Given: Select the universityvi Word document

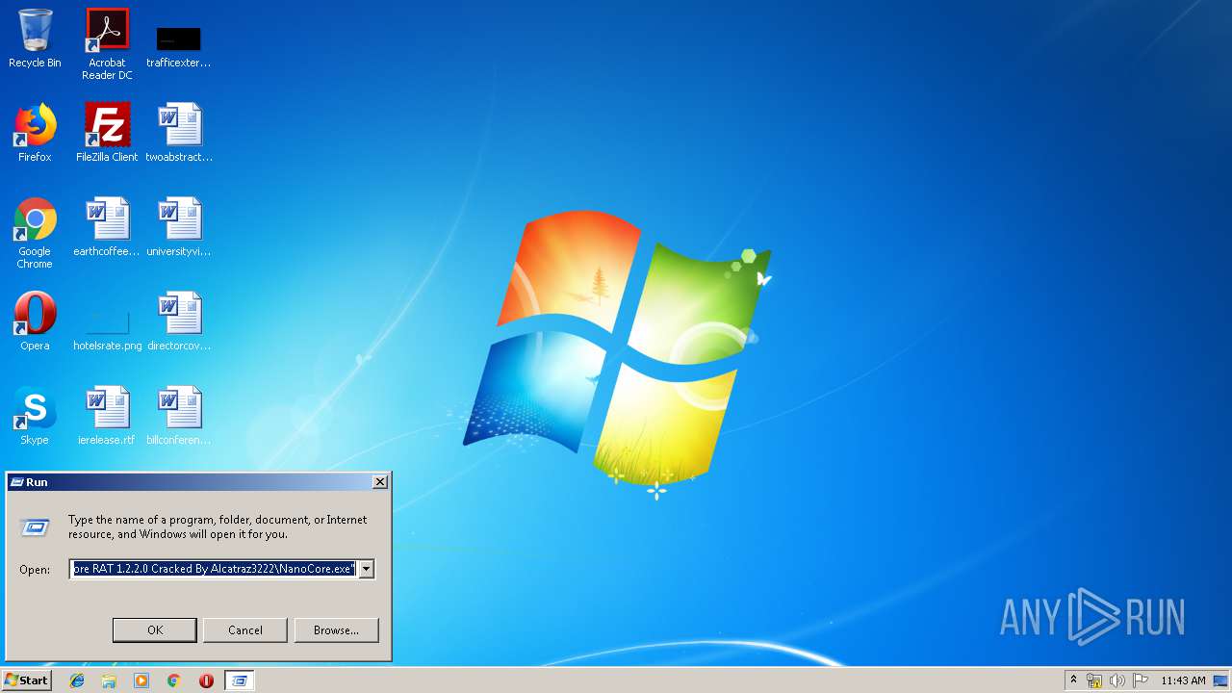Looking at the screenshot, I should pyautogui.click(x=179, y=227).
